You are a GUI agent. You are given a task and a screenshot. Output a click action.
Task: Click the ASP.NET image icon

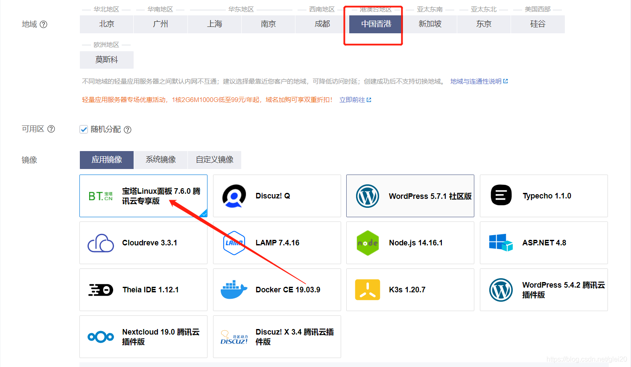501,242
